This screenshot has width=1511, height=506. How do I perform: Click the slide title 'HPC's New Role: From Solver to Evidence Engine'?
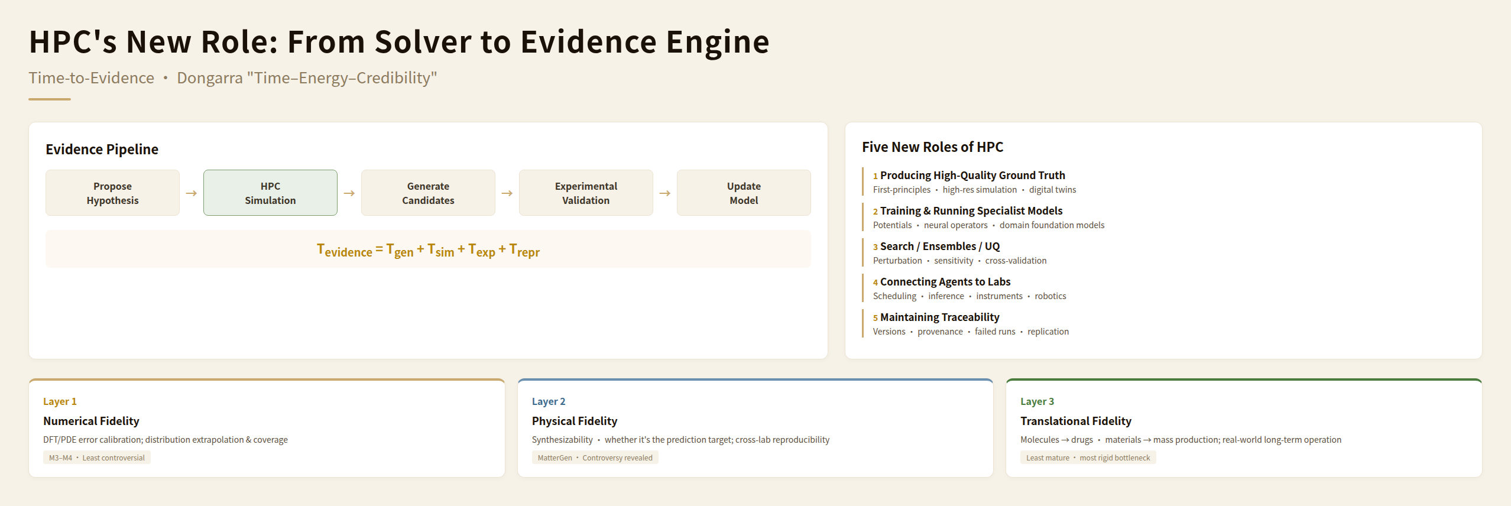[x=399, y=42]
